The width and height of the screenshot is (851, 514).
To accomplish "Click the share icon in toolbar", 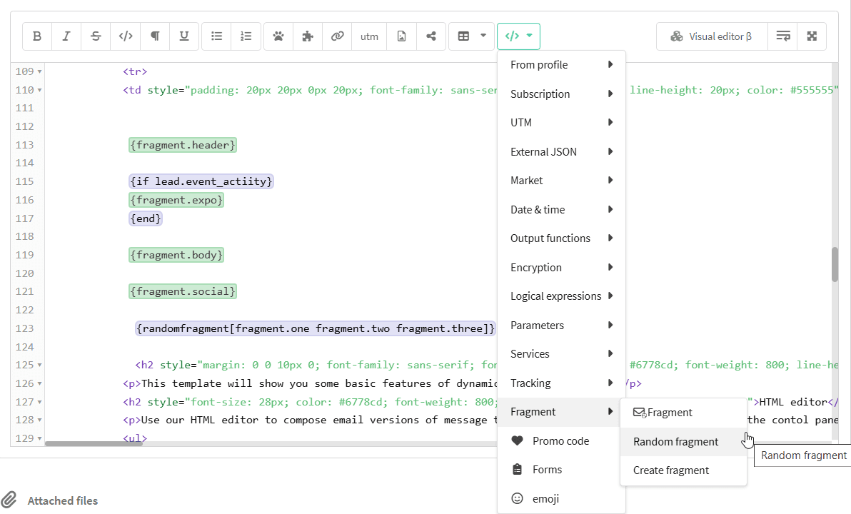I will coord(431,36).
